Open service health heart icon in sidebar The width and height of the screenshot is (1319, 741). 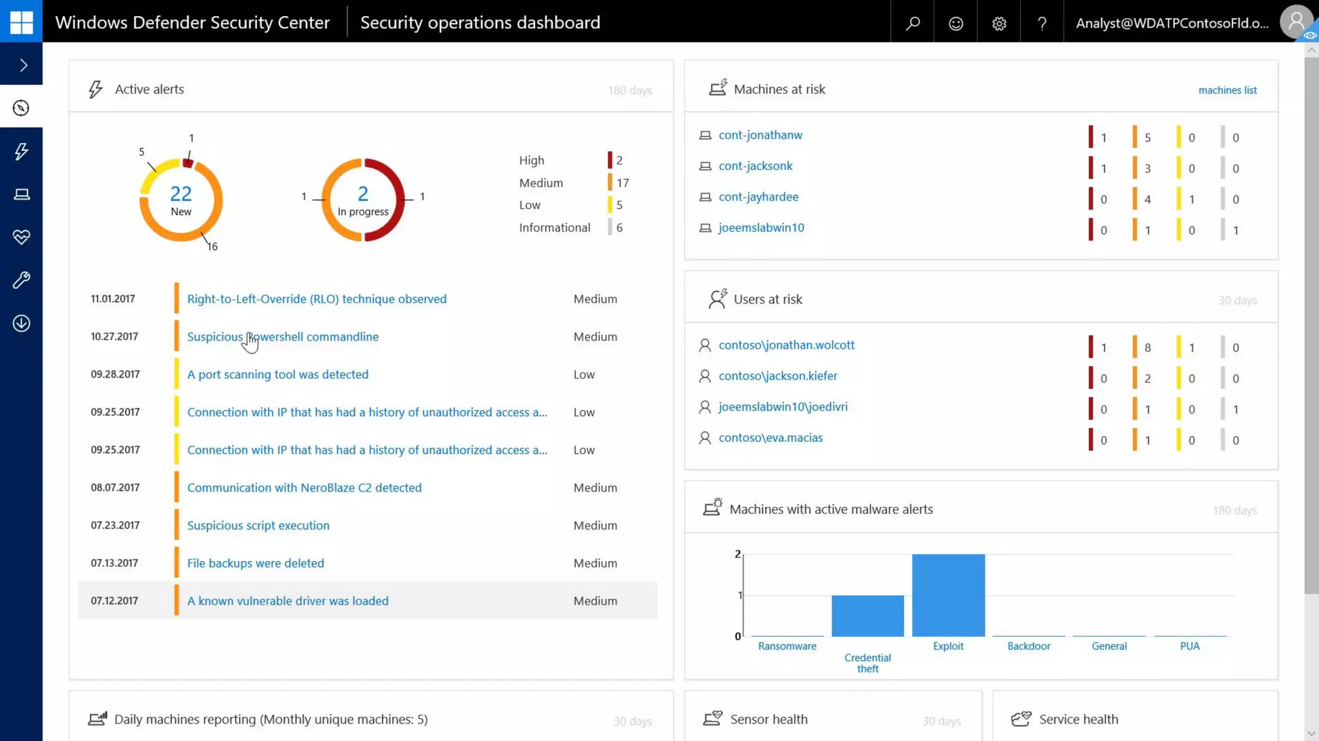pos(21,237)
